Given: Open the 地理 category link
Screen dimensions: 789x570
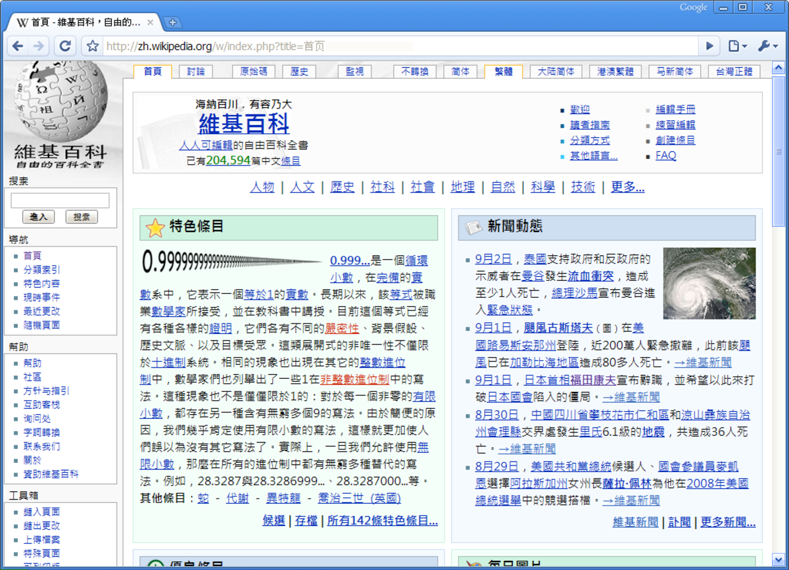Looking at the screenshot, I should pos(462,187).
